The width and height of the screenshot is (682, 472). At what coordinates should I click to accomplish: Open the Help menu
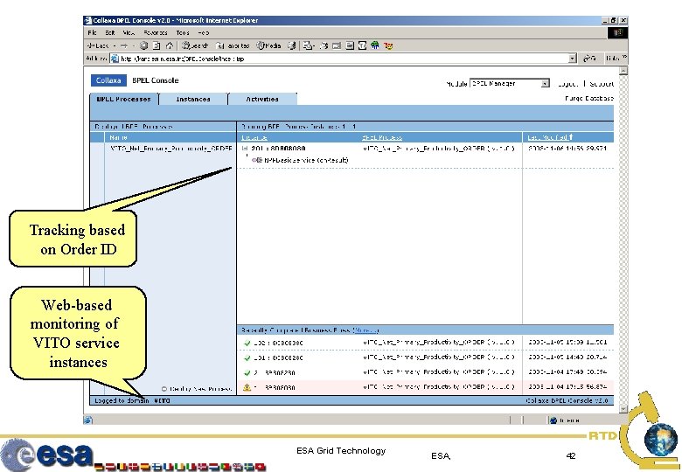203,32
